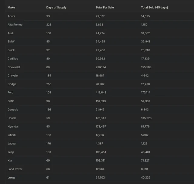Select Jaguar's total for sale 4,387
This screenshot has height=184, width=194.
99,144
